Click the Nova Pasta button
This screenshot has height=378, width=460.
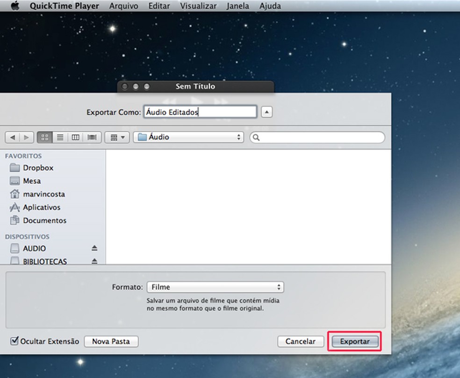pyautogui.click(x=111, y=342)
